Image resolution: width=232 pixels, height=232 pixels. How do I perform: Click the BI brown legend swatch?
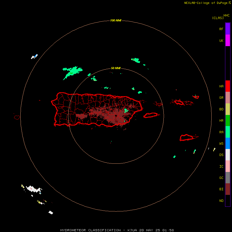(x=228, y=189)
